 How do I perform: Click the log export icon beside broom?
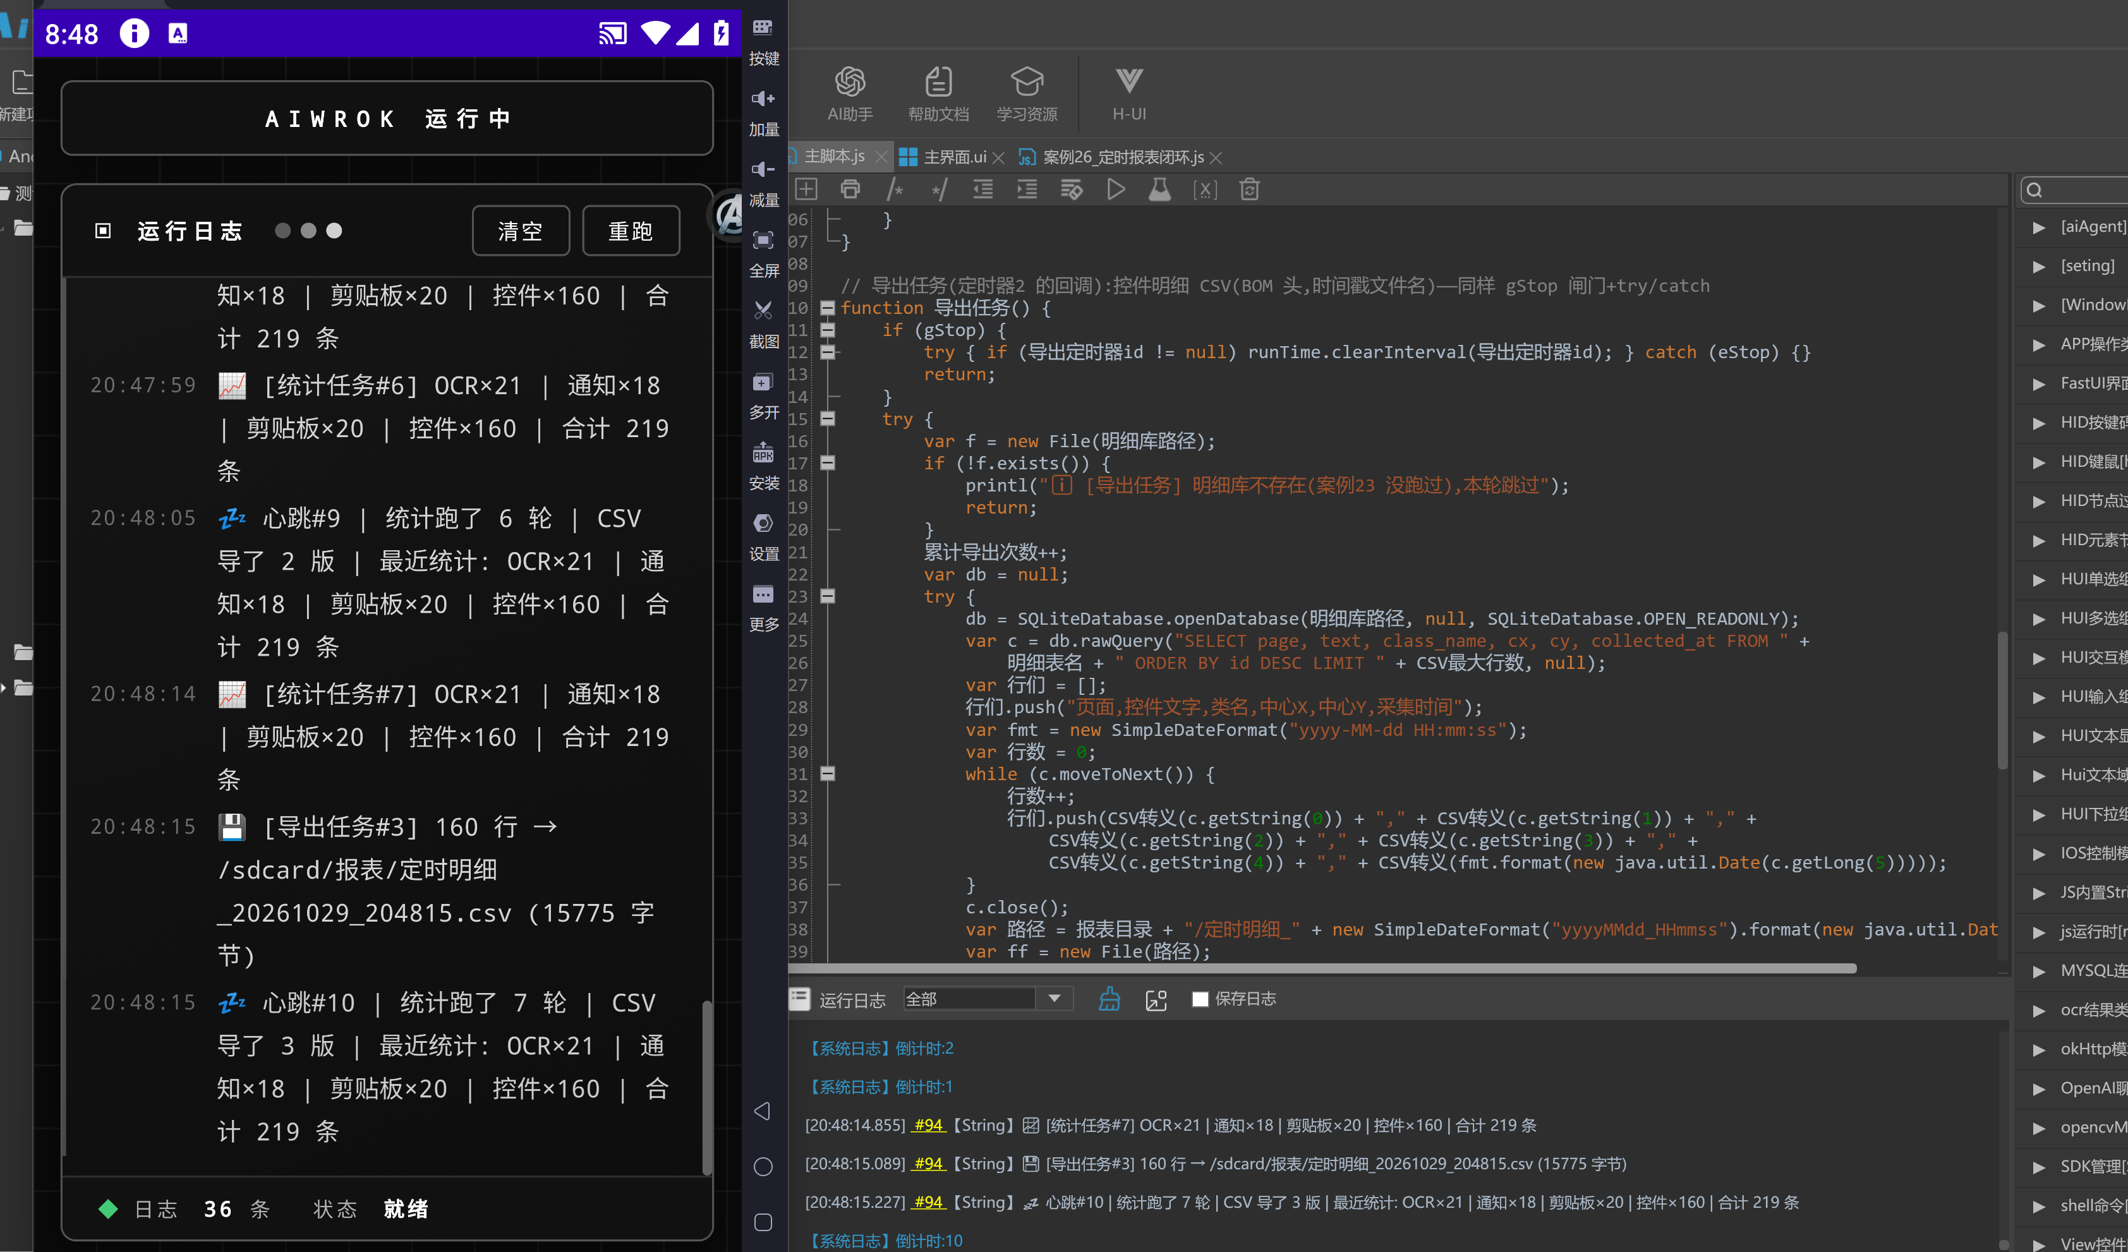[1155, 999]
